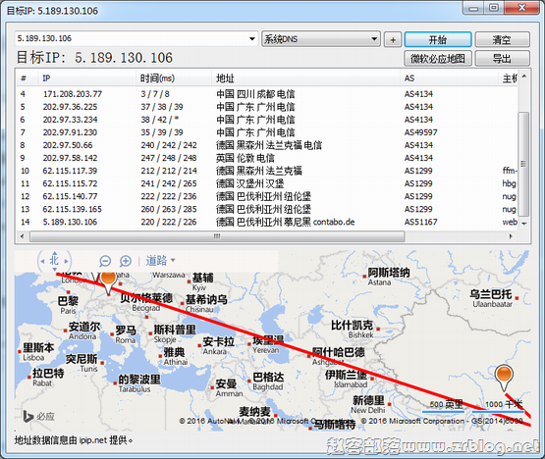The height and width of the screenshot is (459, 545).
Task: Click the 开始 button
Action: point(438,39)
